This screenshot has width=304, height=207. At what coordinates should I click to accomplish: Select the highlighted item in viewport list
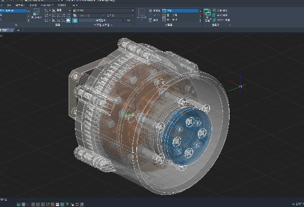[x=180, y=11]
